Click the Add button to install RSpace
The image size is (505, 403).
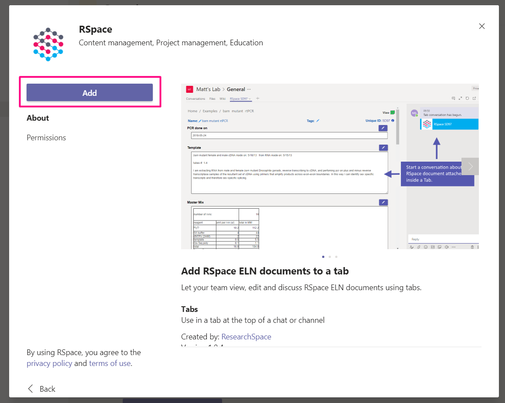90,92
